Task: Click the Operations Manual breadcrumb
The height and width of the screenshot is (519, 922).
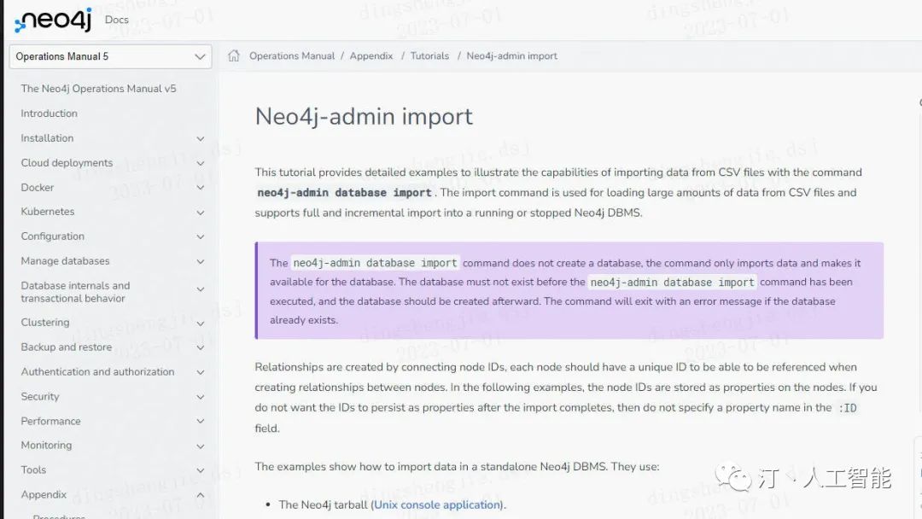Action: (292, 55)
